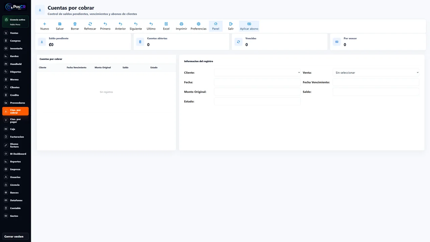Screen dimensions: 430x242
Task: Select Ctas. por cobrar sidebar item
Action: 15,111
